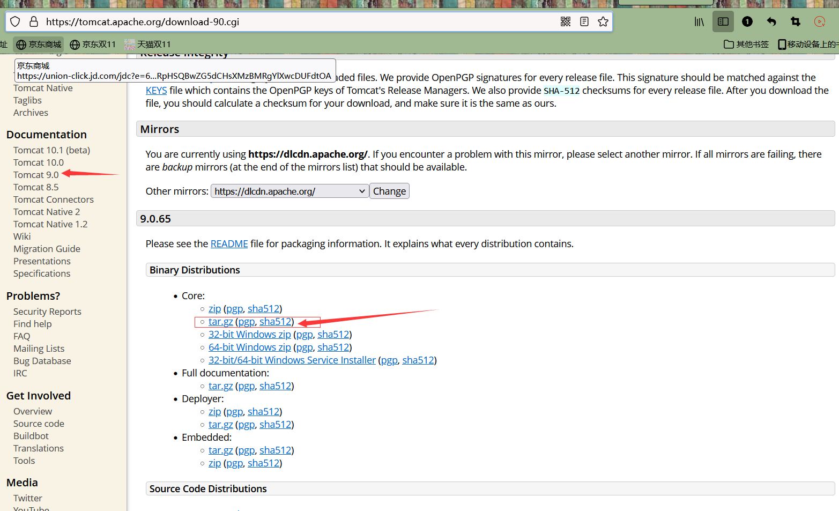Image resolution: width=839 pixels, height=511 pixels.
Task: Open the README link
Action: pos(229,244)
